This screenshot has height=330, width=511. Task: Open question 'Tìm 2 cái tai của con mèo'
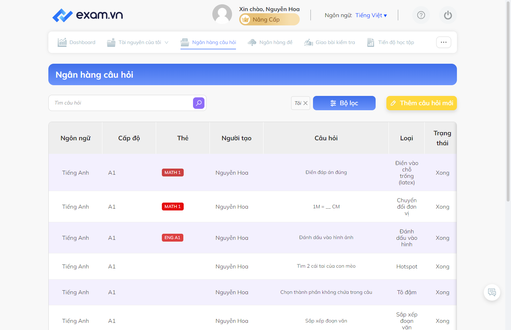(x=326, y=266)
